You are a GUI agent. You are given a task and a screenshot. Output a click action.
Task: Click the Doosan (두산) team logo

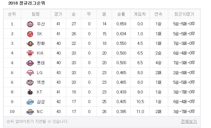point(30,24)
